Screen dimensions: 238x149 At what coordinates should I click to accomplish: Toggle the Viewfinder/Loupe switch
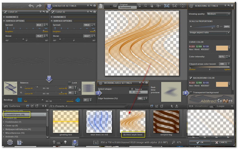coord(212,106)
